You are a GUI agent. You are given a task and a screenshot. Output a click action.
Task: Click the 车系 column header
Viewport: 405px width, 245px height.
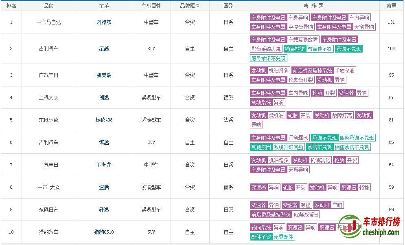(104, 6)
